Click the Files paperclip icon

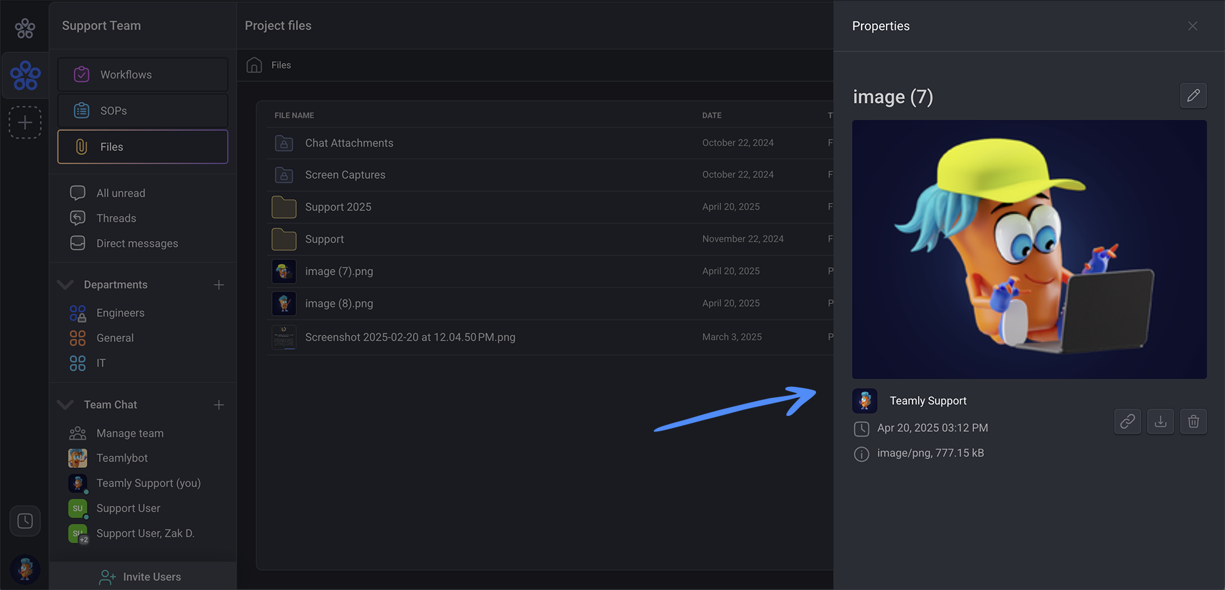click(82, 147)
